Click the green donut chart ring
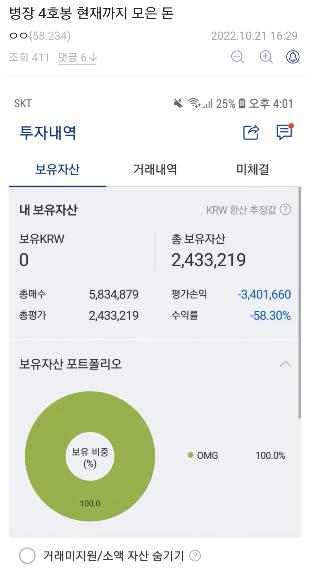310x570 pixels. pyautogui.click(x=46, y=456)
